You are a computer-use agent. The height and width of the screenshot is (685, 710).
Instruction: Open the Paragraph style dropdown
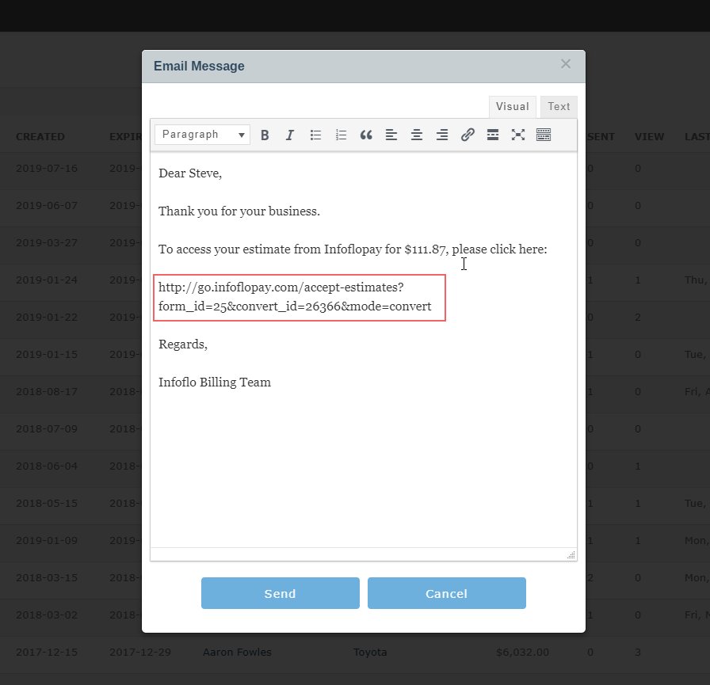click(x=202, y=135)
